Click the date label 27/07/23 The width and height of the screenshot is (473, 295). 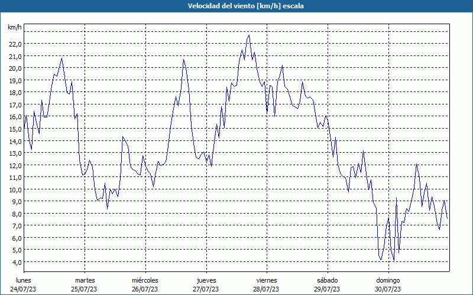[x=206, y=289]
